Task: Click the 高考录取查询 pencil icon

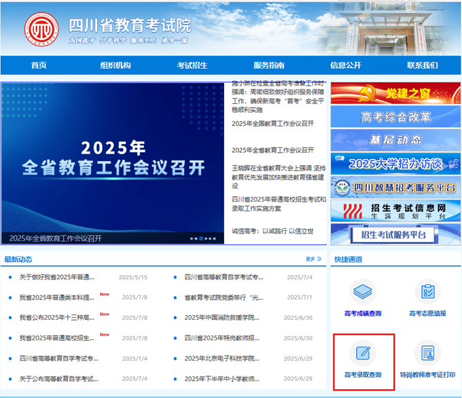Action: 363,352
